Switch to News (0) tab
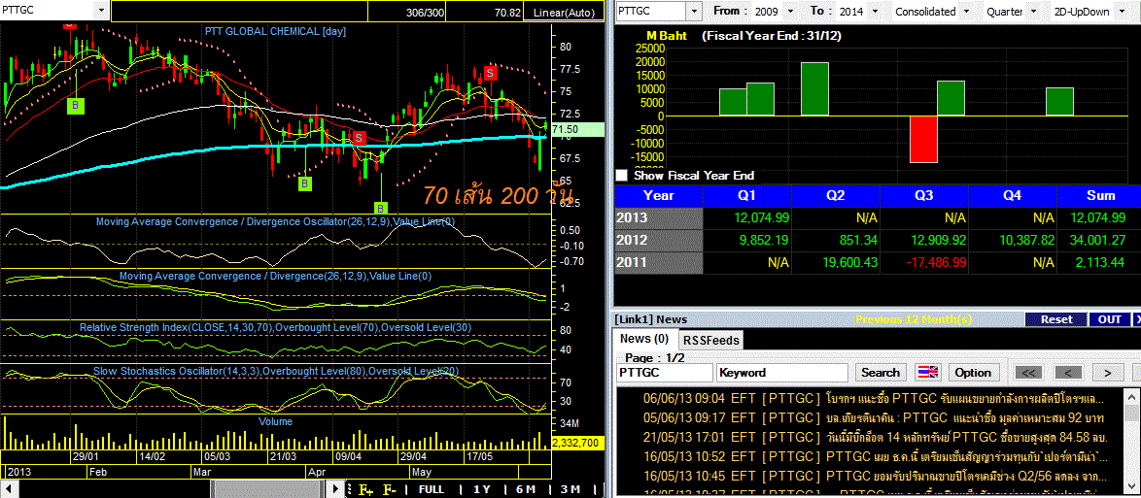The width and height of the screenshot is (1141, 498). click(644, 338)
